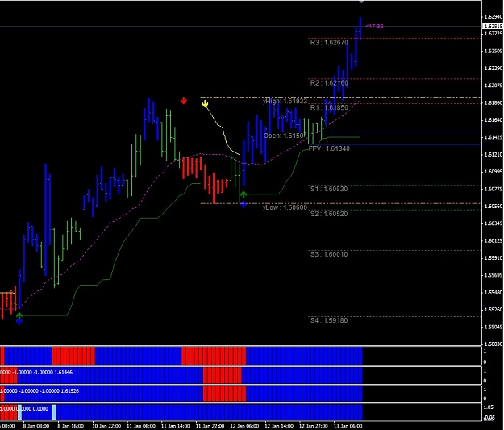Screen dimensions: 504x430
Task: Click indicator values ending 1.61526
Action: coord(40,390)
